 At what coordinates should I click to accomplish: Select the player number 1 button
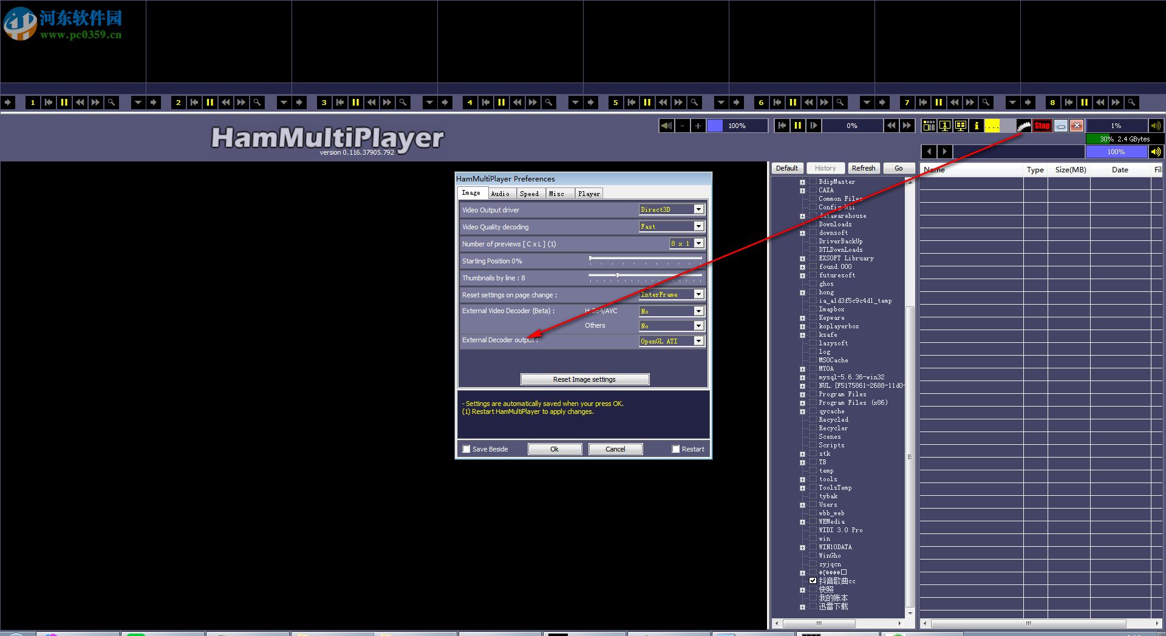[x=33, y=103]
